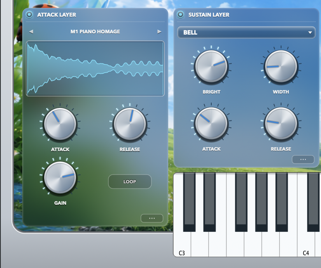Toggle the Sustain Layer power button

click(x=180, y=14)
